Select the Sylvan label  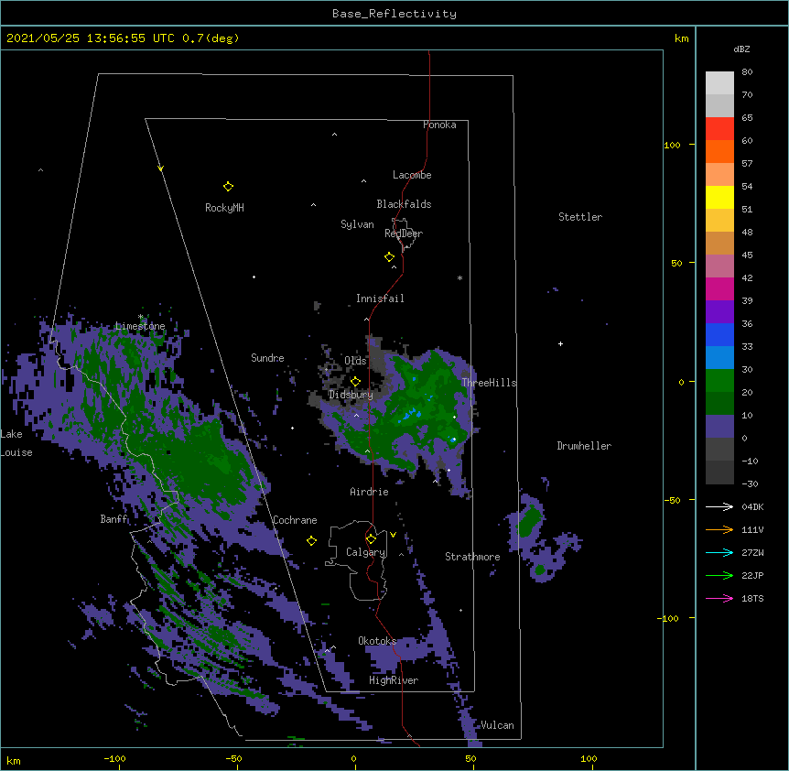[x=357, y=224]
